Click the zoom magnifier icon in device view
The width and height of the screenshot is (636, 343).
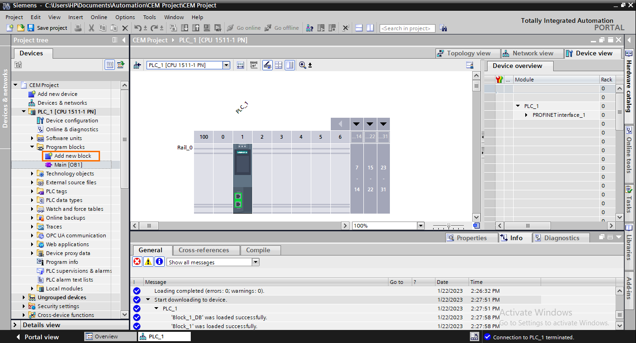coord(302,65)
